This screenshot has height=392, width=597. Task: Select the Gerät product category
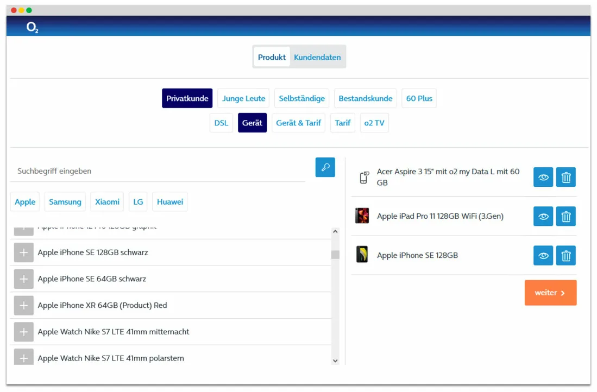[x=252, y=123]
